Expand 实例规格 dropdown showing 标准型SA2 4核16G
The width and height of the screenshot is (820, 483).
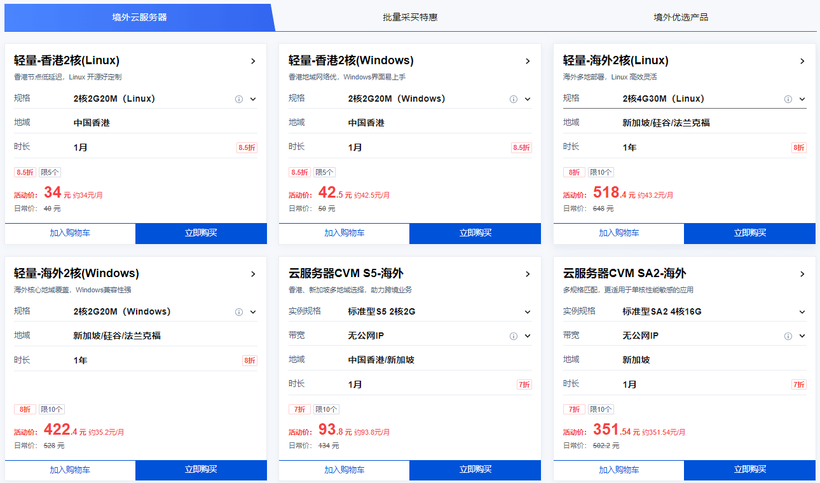tap(802, 312)
